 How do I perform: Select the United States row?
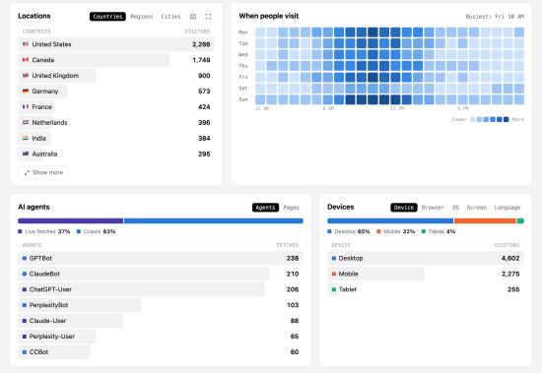coord(116,44)
